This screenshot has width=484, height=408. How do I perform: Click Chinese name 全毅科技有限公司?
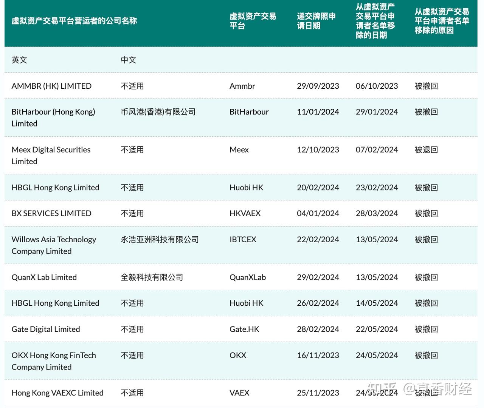click(152, 277)
